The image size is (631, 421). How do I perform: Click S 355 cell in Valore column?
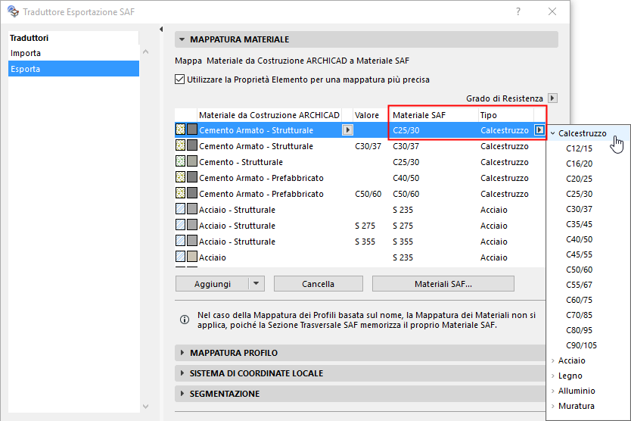pyautogui.click(x=365, y=242)
